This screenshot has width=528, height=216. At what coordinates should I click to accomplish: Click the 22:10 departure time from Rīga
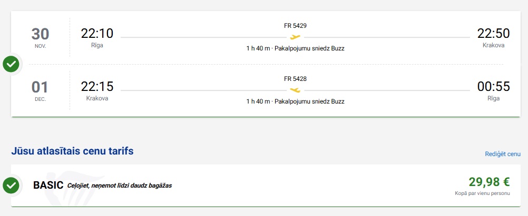(x=97, y=34)
